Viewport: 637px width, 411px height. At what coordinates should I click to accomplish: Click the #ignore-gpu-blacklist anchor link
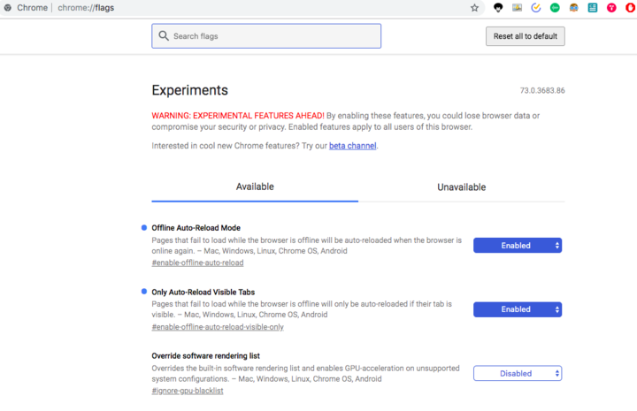[x=188, y=391]
